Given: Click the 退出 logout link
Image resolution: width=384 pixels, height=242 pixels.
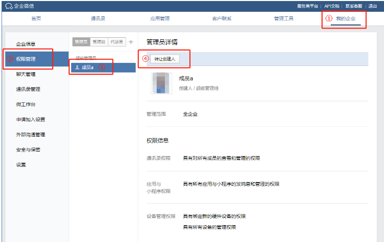Looking at the screenshot, I should pyautogui.click(x=373, y=6).
